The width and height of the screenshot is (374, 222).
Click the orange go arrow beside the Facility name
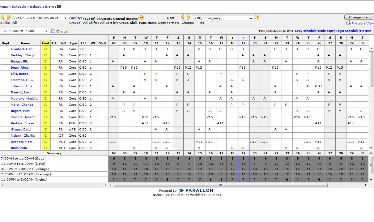tap(142, 18)
